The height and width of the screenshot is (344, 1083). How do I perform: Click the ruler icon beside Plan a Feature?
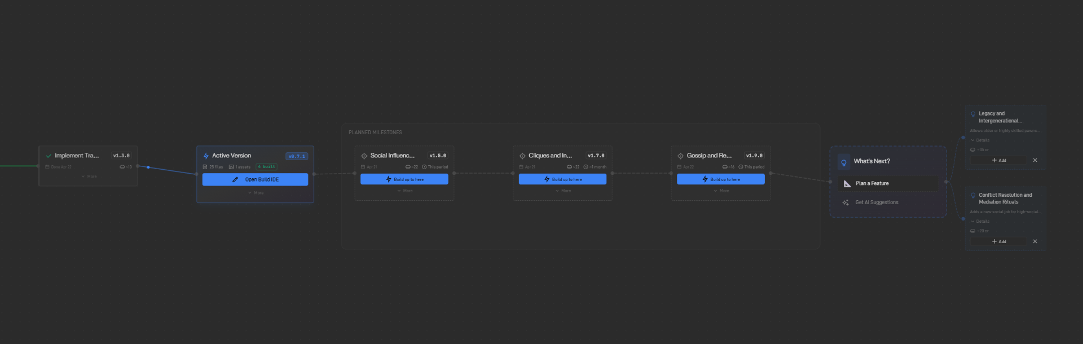pyautogui.click(x=847, y=183)
